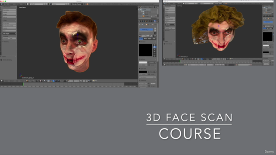The width and height of the screenshot is (276, 155).
Task: Toggle the Delete Globally checkbox
Action: point(1,60)
